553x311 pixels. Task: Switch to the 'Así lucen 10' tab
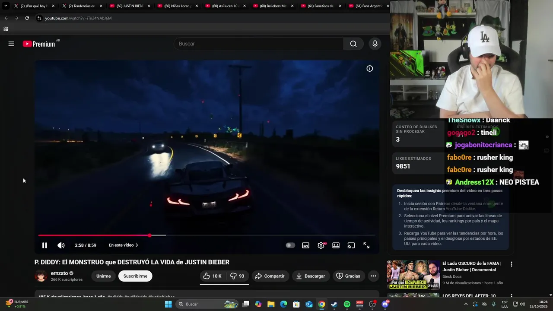click(225, 6)
